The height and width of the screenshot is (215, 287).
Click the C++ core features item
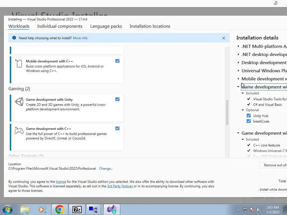pyautogui.click(x=267, y=145)
